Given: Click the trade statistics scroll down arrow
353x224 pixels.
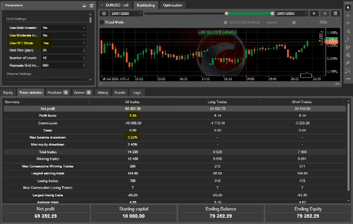Looking at the screenshot, I should [x=348, y=200].
